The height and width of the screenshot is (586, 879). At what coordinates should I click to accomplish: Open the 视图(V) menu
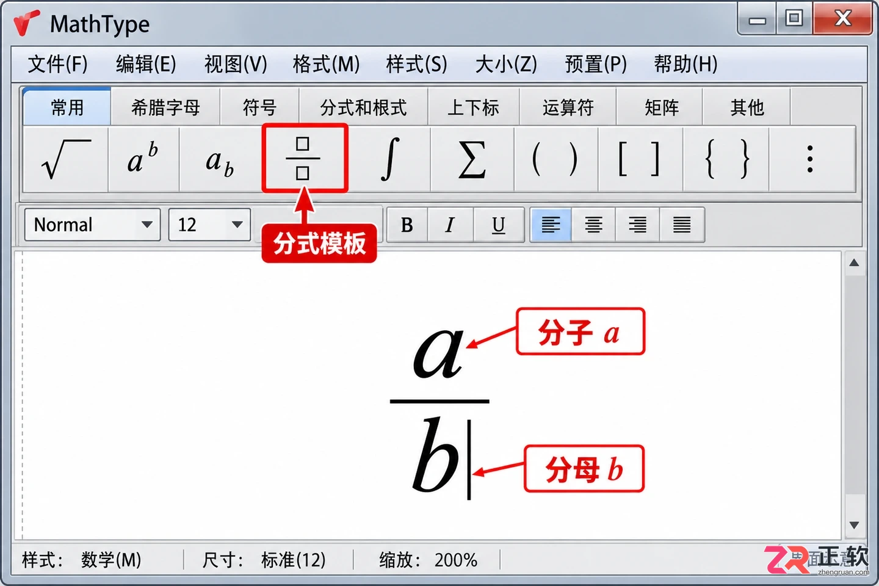(x=236, y=64)
